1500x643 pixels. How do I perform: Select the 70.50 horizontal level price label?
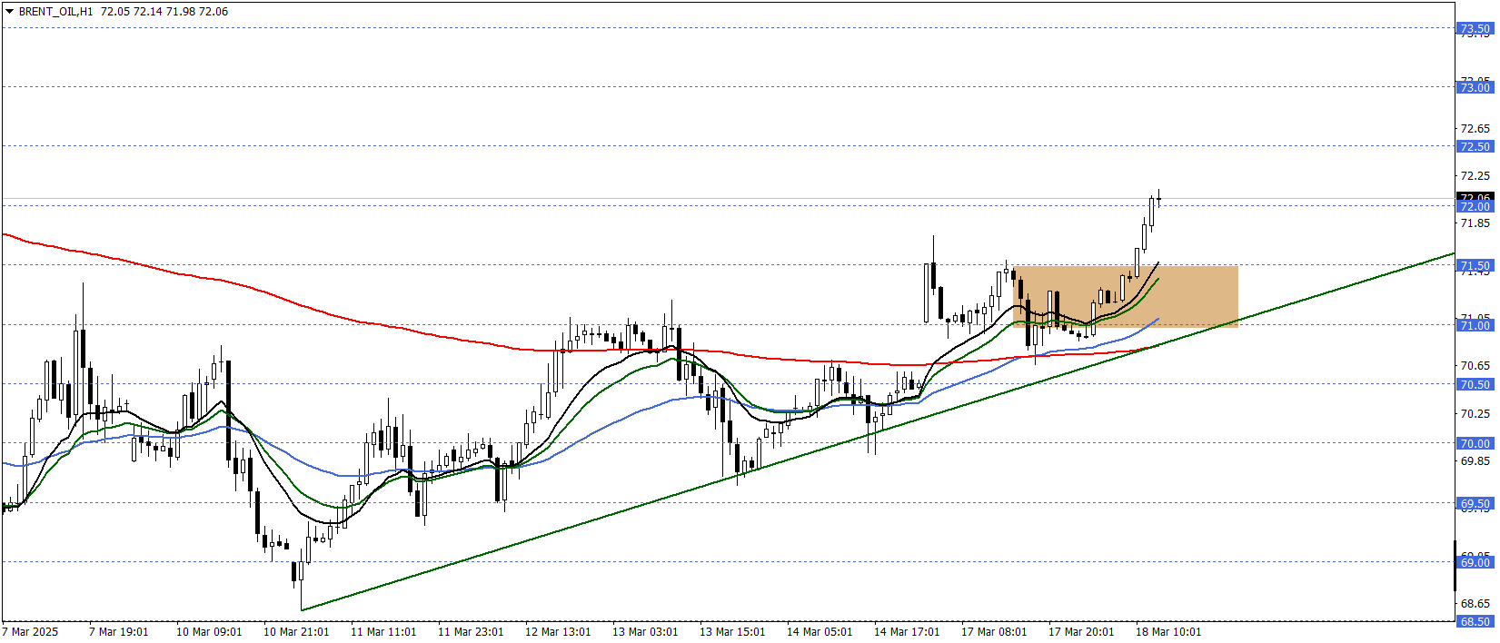[x=1475, y=384]
